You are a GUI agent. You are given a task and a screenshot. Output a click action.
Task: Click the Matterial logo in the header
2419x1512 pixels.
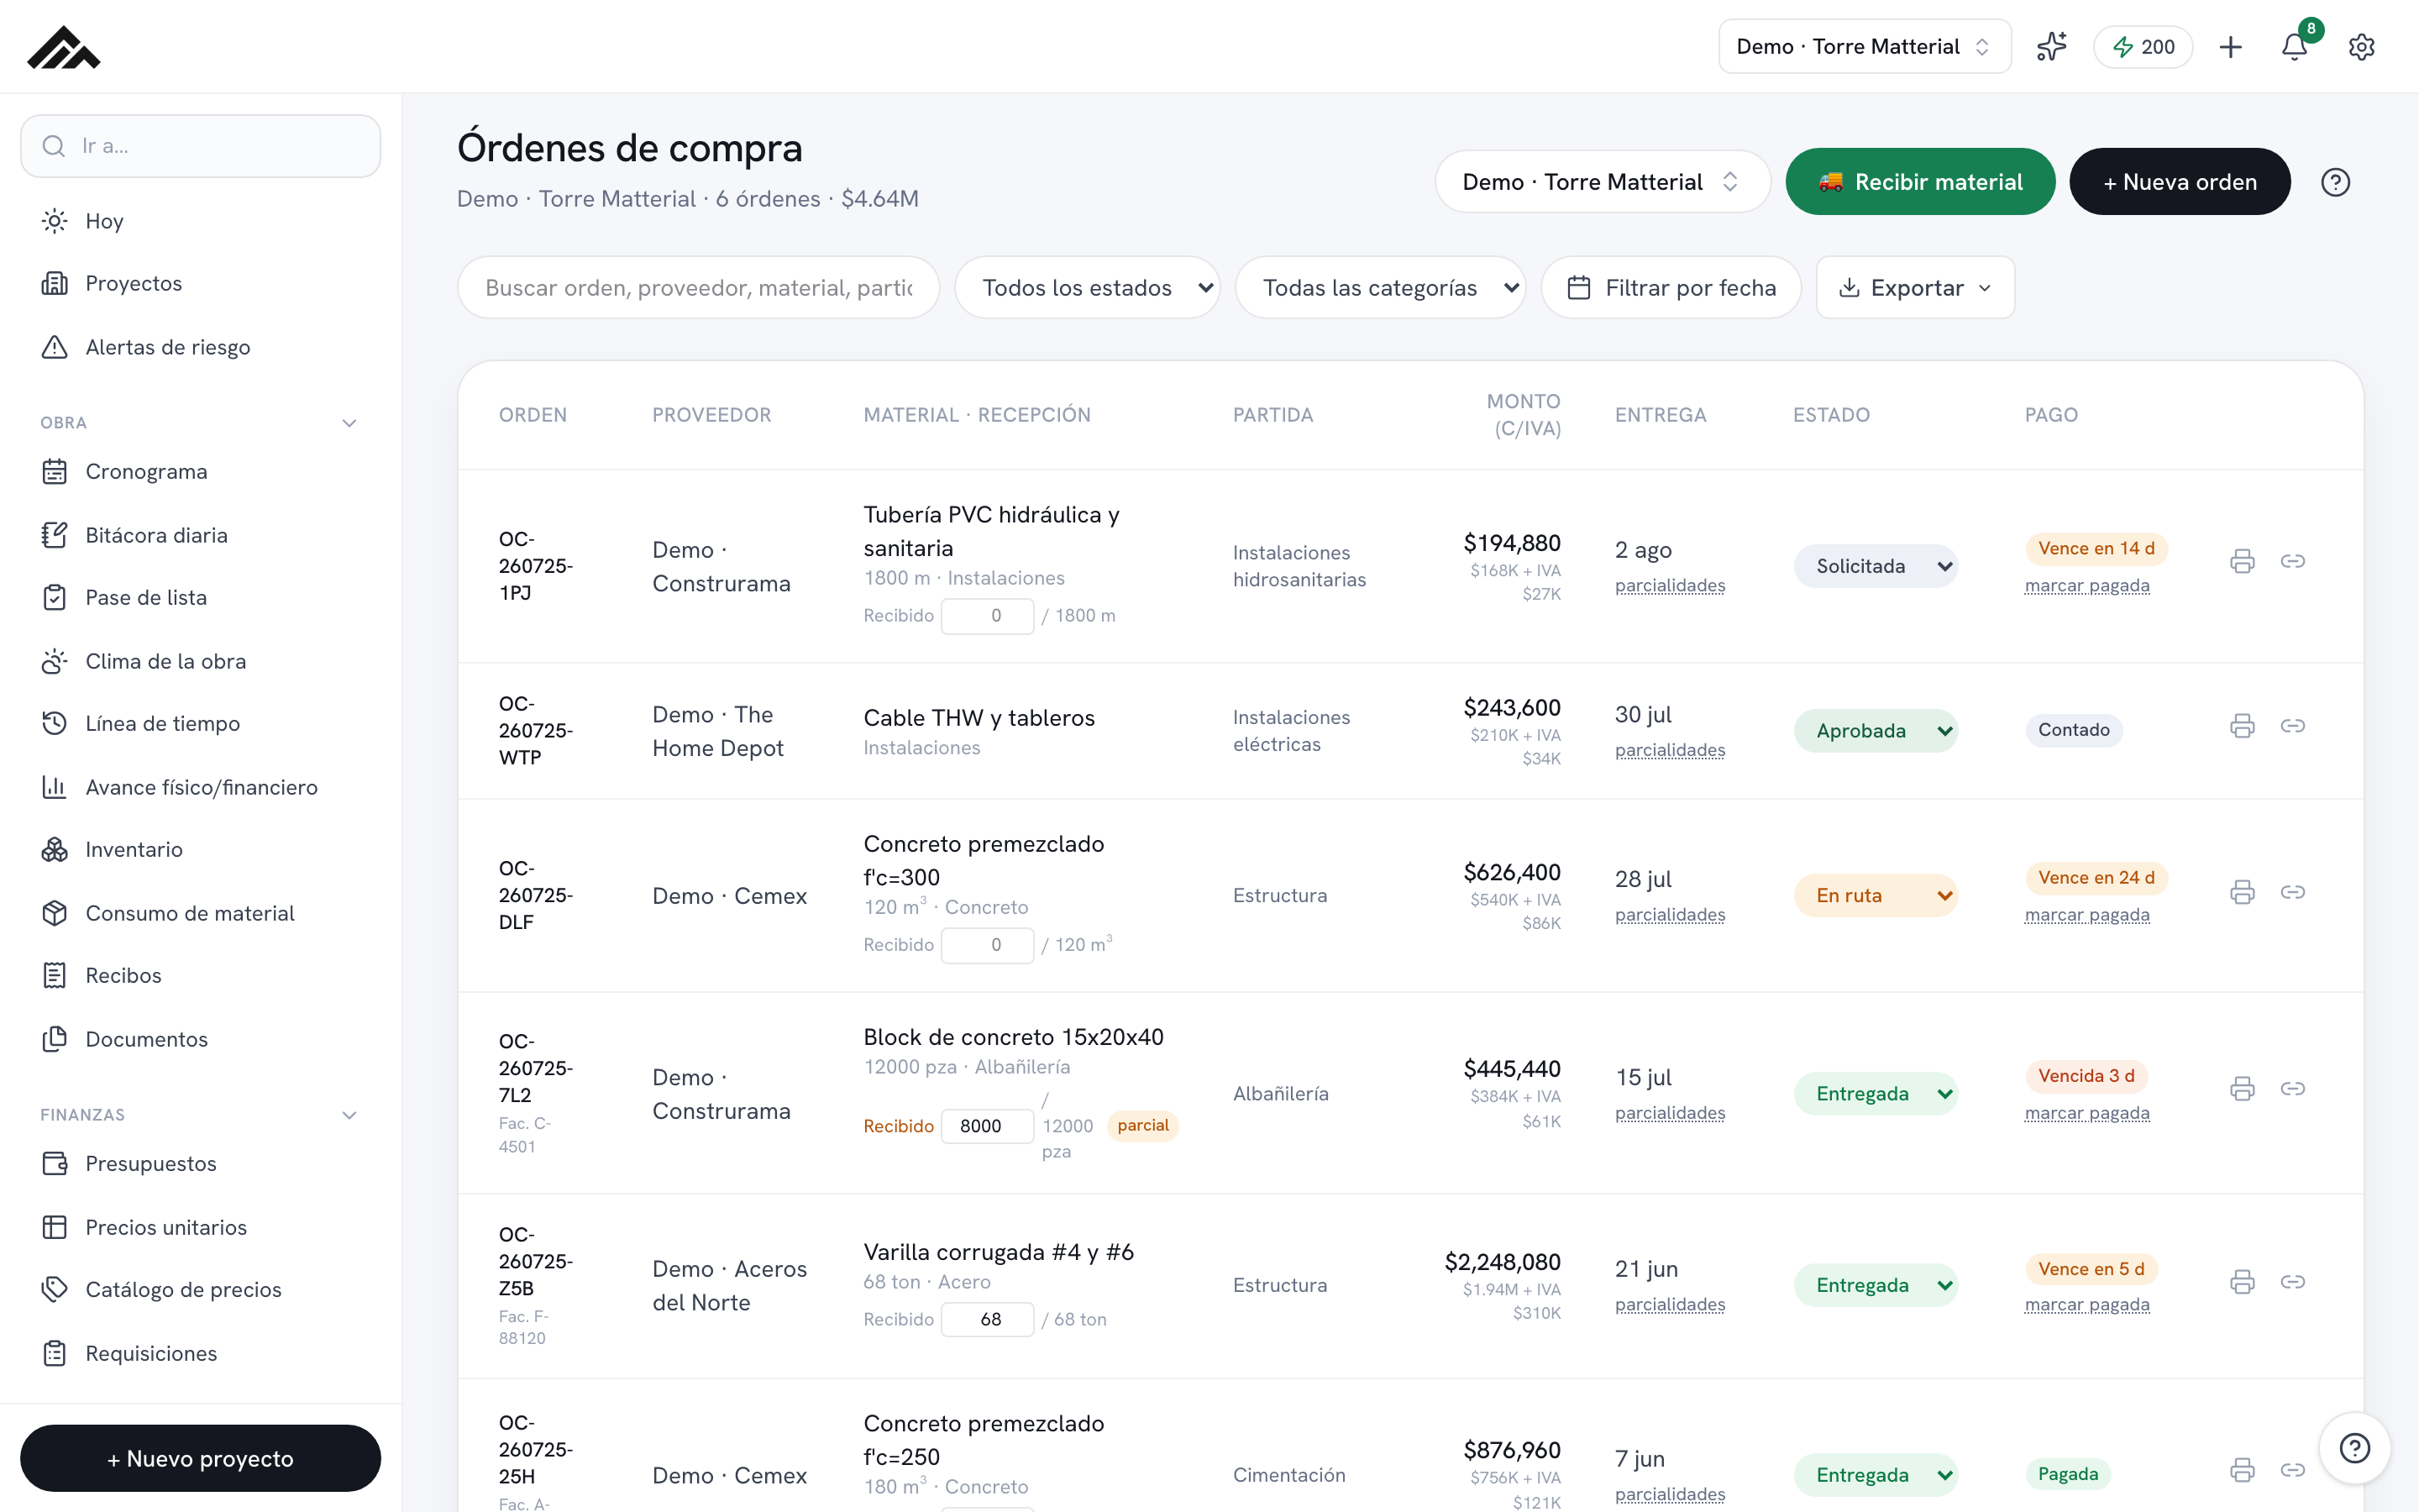[63, 47]
